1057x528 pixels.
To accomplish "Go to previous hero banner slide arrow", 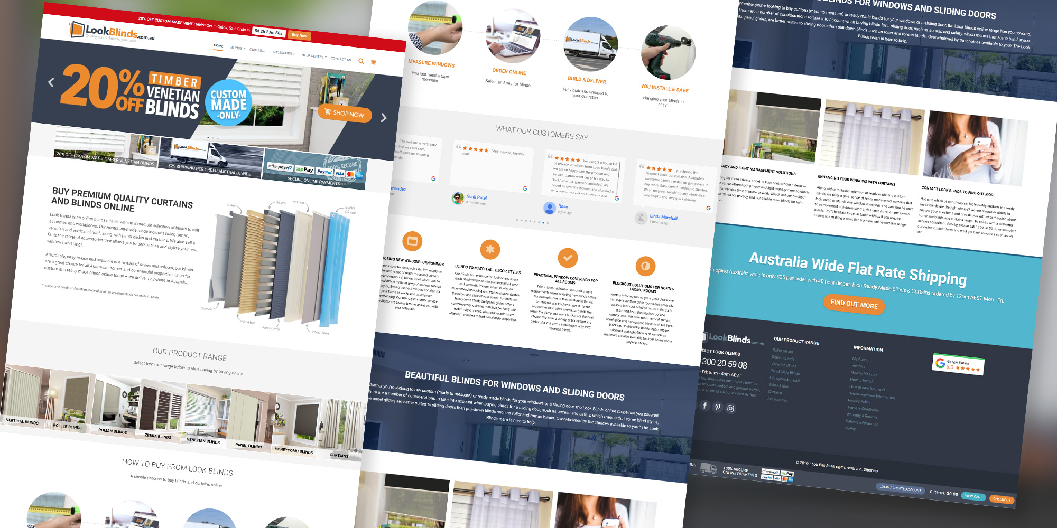I will point(51,82).
